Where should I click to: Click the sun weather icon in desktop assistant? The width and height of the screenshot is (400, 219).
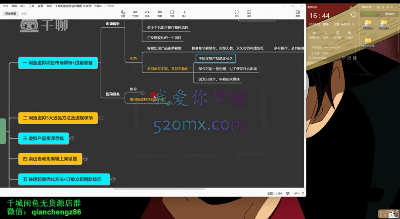[353, 15]
